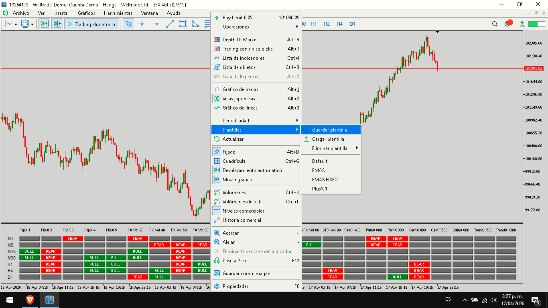Switch to the H4 timeframe
The height and width of the screenshot is (308, 548).
(339, 24)
